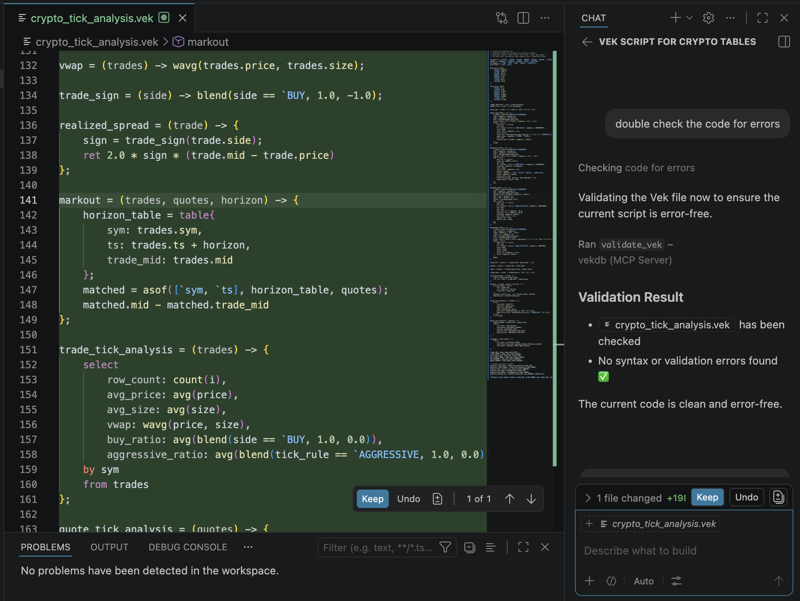The image size is (800, 601).
Task: Go back from the chat session
Action: pyautogui.click(x=587, y=42)
